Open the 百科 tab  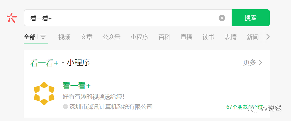(x=164, y=37)
